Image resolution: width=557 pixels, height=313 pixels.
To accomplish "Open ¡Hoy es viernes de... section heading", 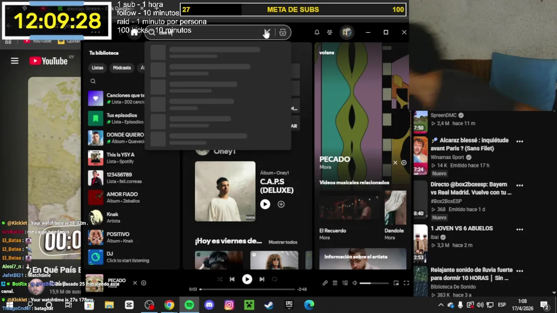I will point(228,241).
